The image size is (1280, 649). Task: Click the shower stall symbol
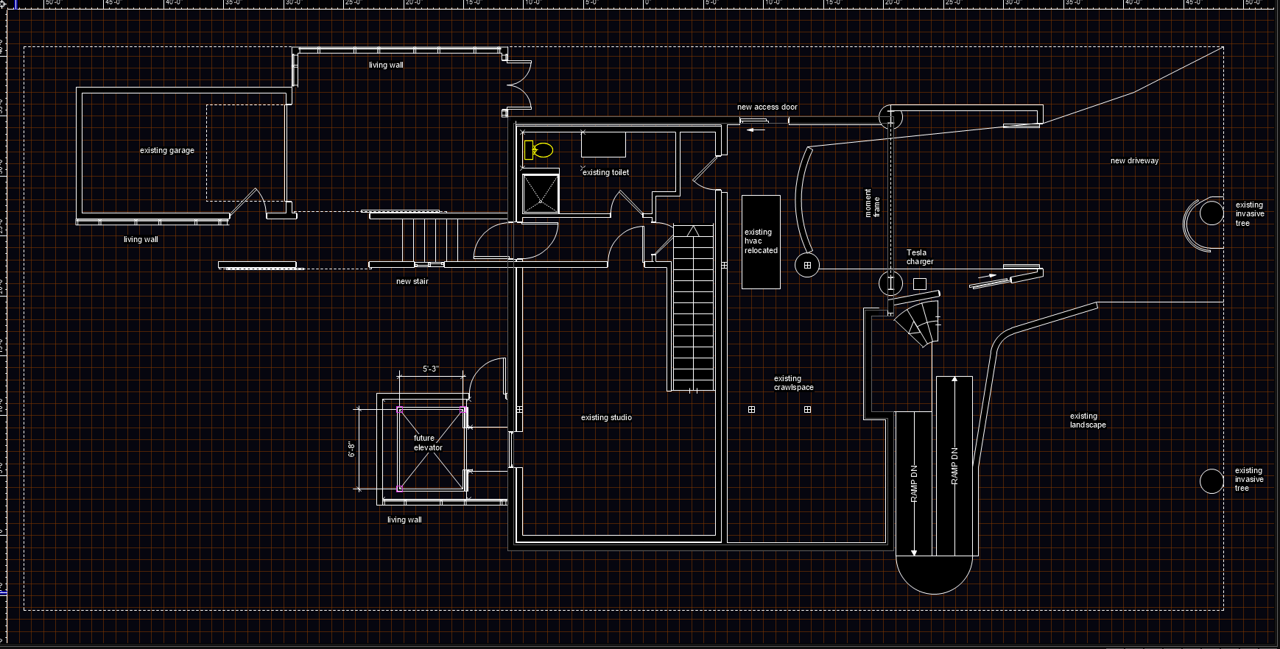[541, 193]
